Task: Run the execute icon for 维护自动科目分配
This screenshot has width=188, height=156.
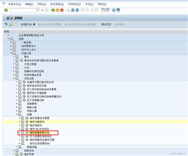Action: point(24,86)
